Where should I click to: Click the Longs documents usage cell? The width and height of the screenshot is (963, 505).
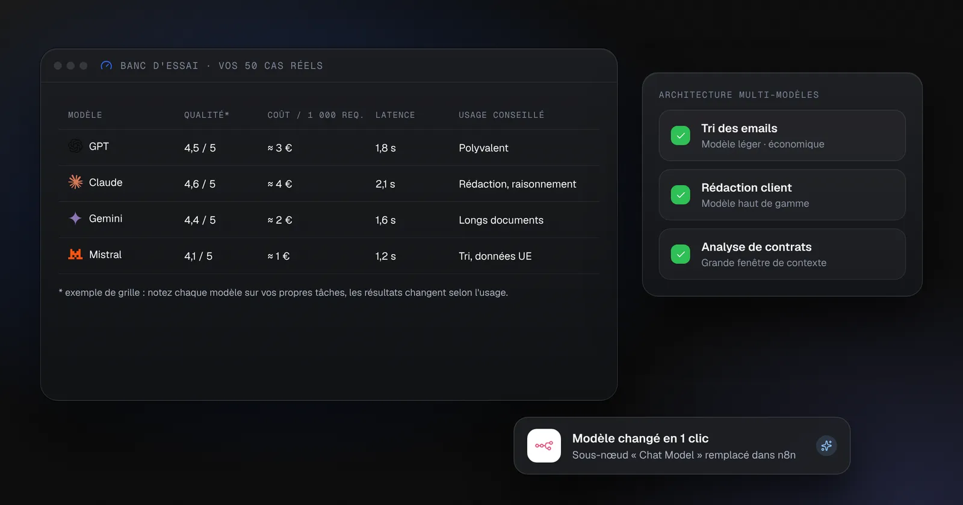click(501, 220)
